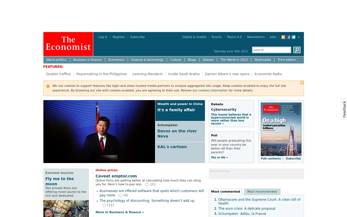Open Fly me to the moon article
This screenshot has width=347, height=217.
(x=60, y=181)
